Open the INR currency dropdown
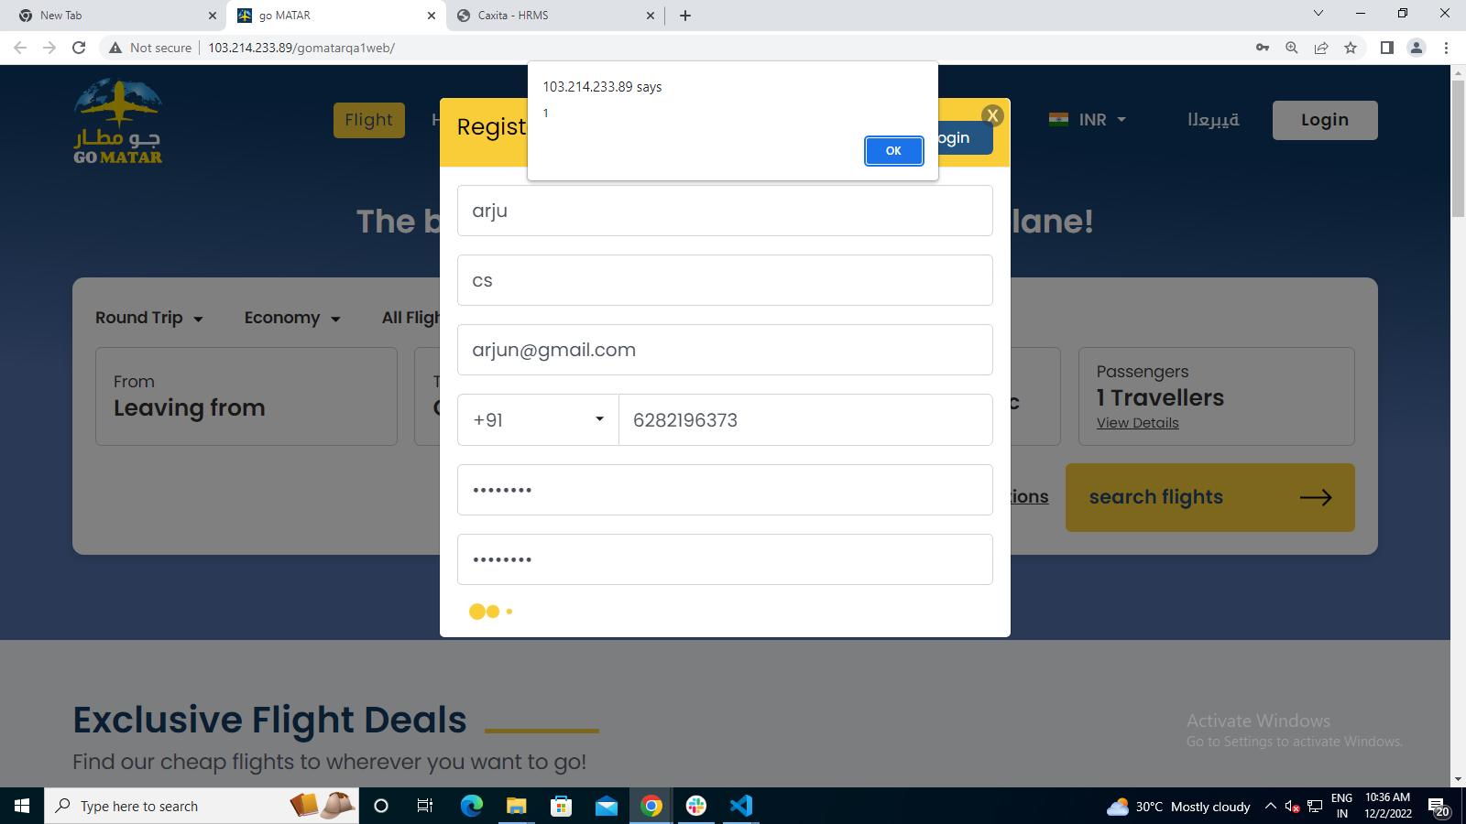The image size is (1466, 824). (x=1088, y=120)
